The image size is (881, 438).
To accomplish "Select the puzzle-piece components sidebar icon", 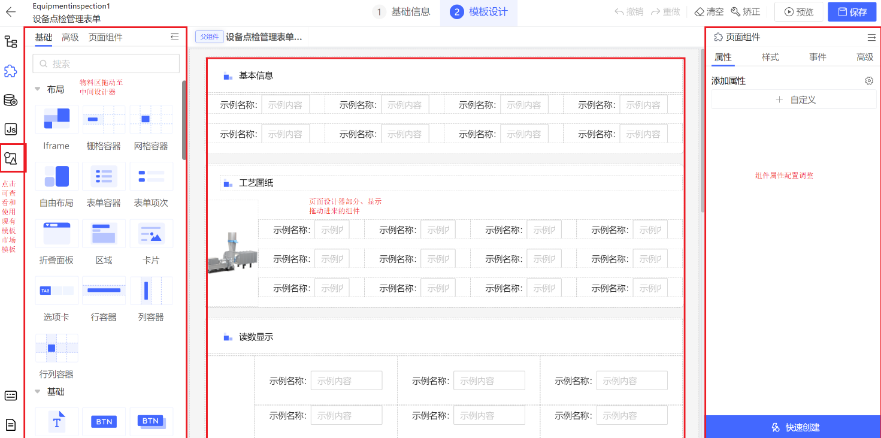I will pyautogui.click(x=11, y=71).
